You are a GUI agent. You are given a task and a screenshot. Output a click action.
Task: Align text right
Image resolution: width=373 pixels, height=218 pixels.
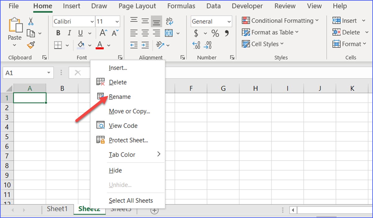coord(157,33)
